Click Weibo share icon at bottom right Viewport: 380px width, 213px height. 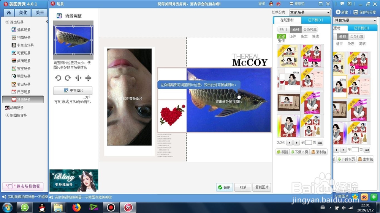click(364, 197)
